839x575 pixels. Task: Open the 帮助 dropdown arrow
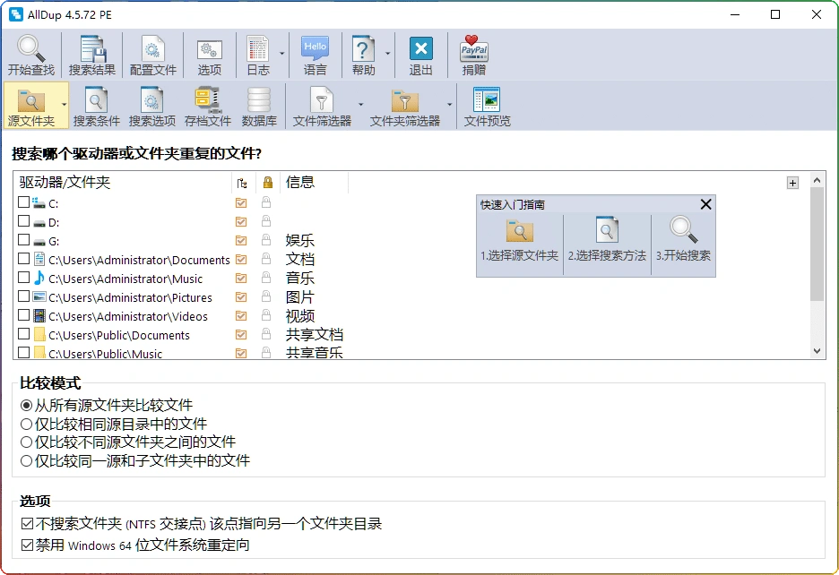(x=386, y=54)
